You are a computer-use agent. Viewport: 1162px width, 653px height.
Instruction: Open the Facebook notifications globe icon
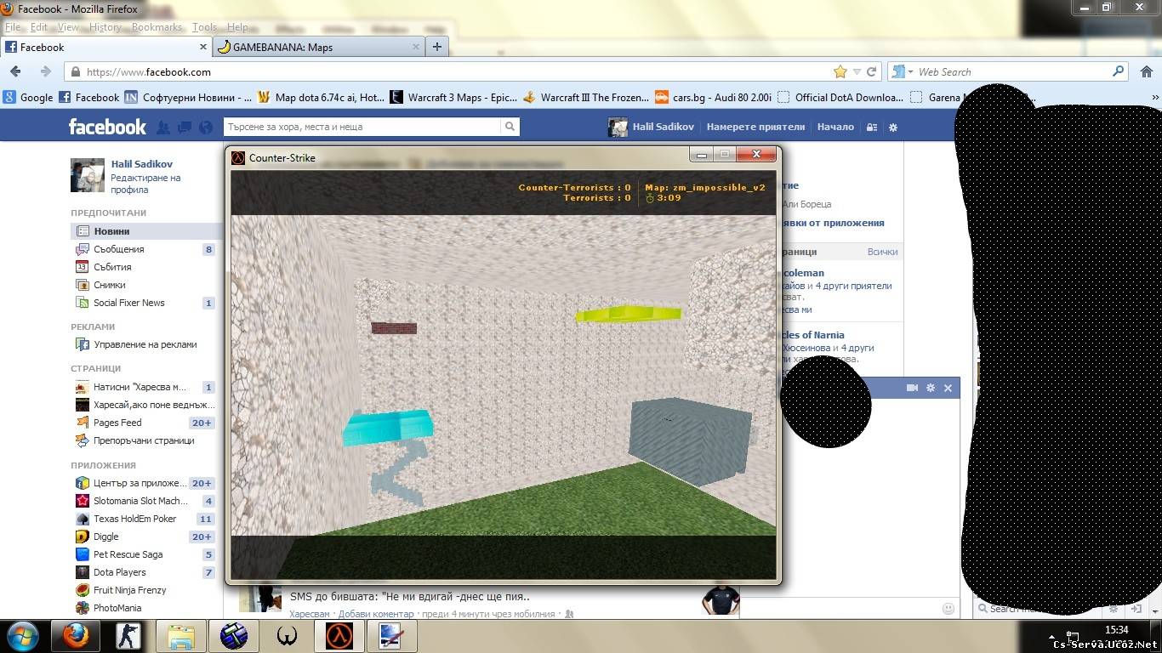click(205, 128)
